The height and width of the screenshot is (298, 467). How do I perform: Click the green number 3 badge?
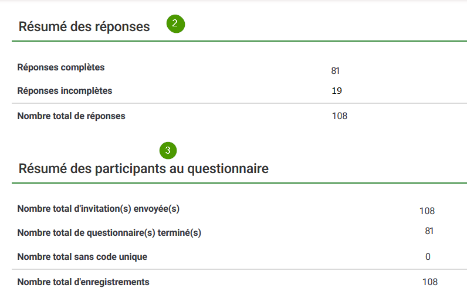[x=168, y=151]
